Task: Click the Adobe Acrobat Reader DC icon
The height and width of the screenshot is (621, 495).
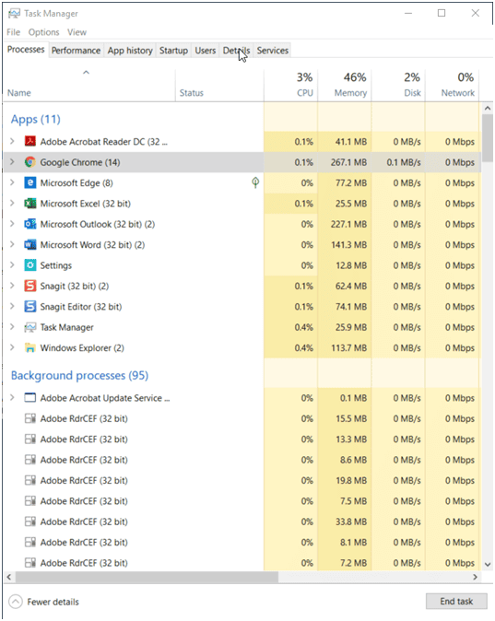Action: (x=30, y=141)
